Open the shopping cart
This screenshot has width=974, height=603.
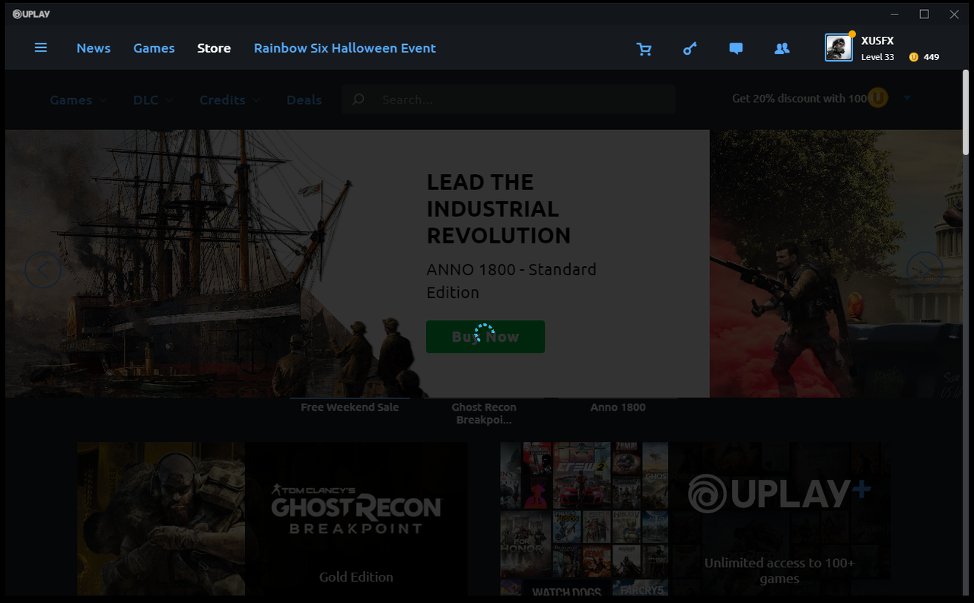point(645,49)
